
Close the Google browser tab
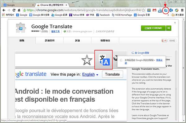[33, 5]
